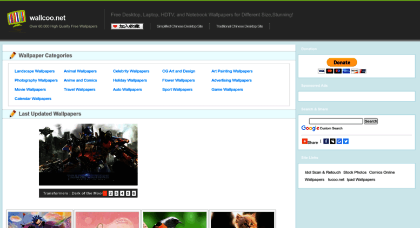Screen dimensions: 420x228
Task: Click the Transformers : Dark of the Moon caption
Action: point(73,194)
